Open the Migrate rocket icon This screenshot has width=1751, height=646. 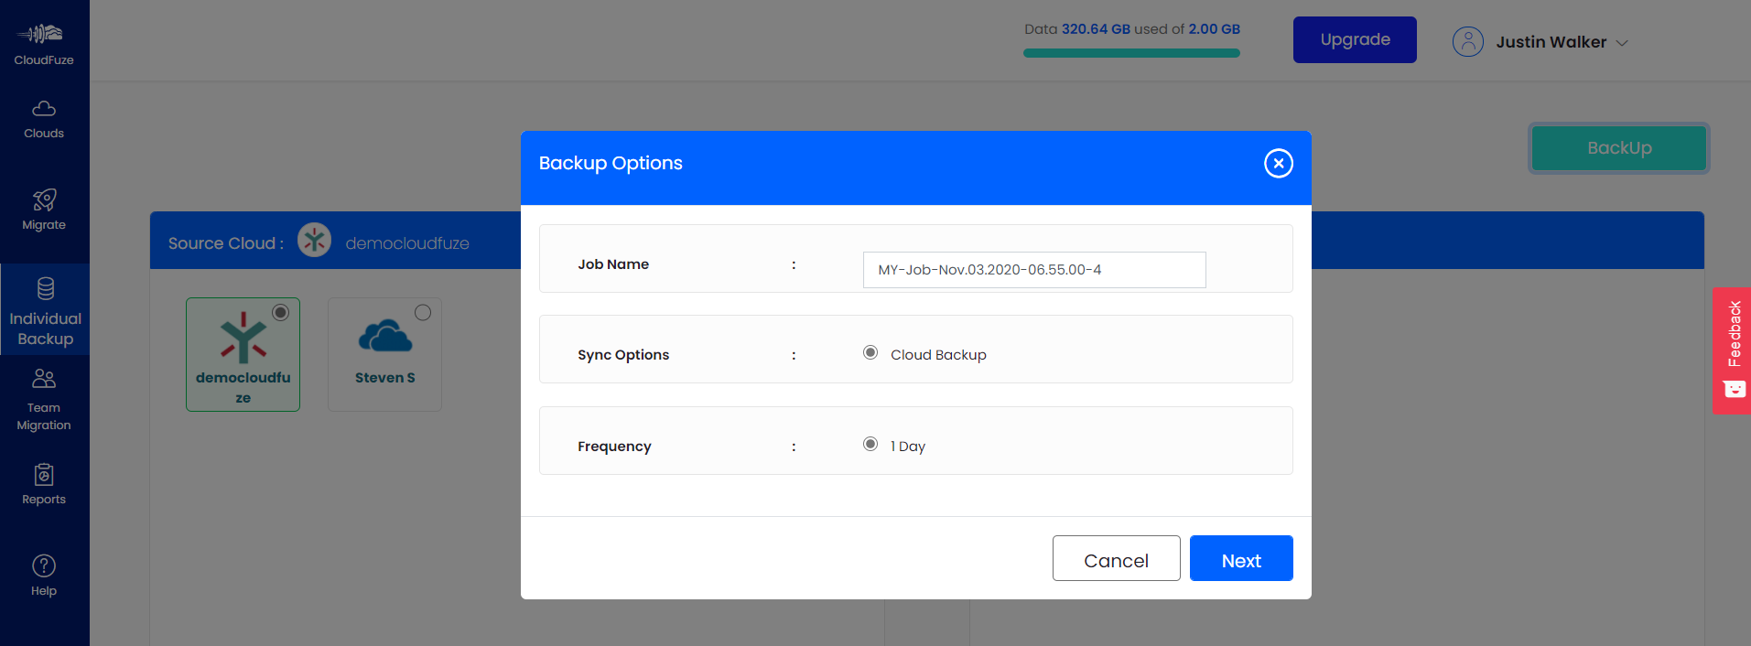coord(44,199)
